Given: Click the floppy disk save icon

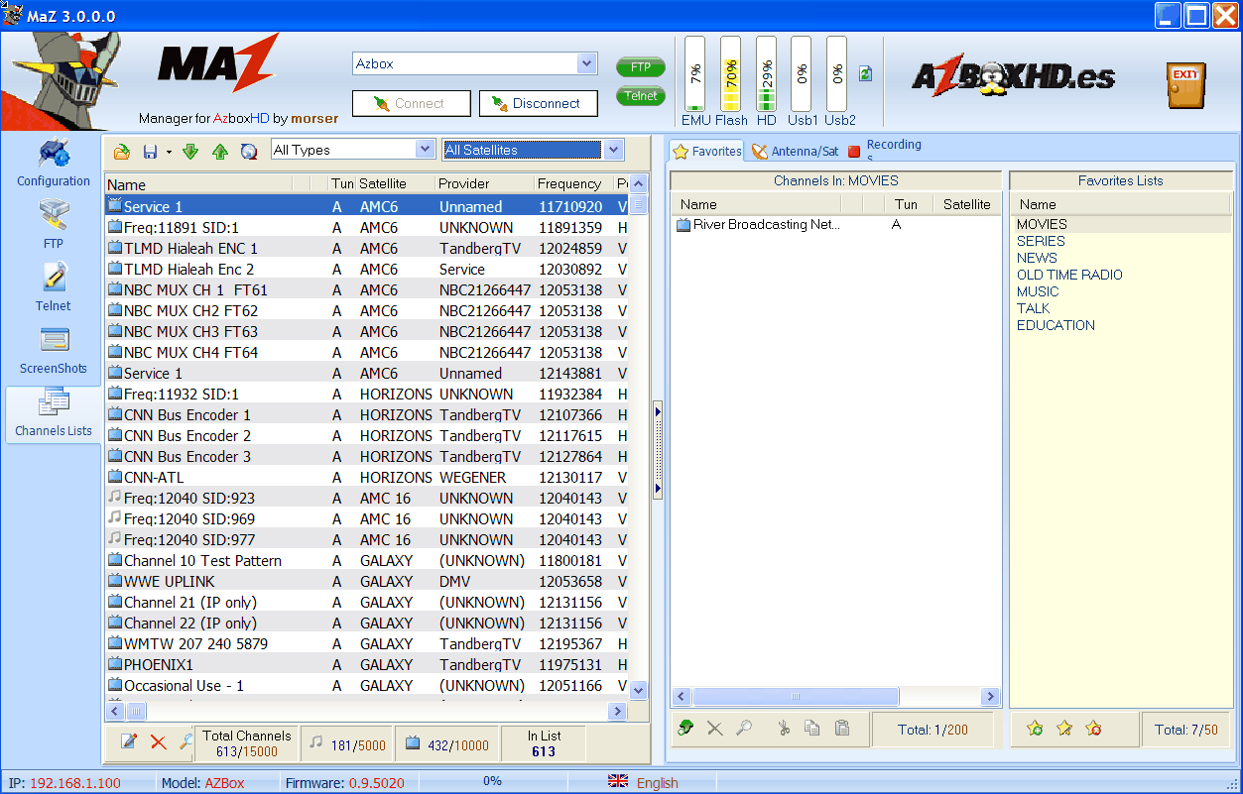Looking at the screenshot, I should coord(151,152).
